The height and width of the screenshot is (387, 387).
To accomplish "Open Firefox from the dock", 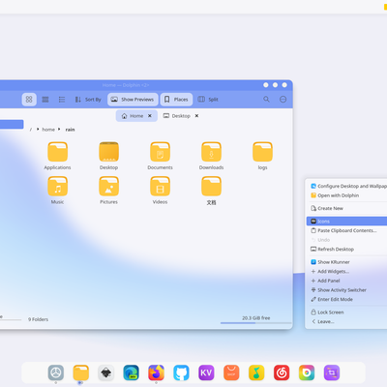I will (x=156, y=372).
